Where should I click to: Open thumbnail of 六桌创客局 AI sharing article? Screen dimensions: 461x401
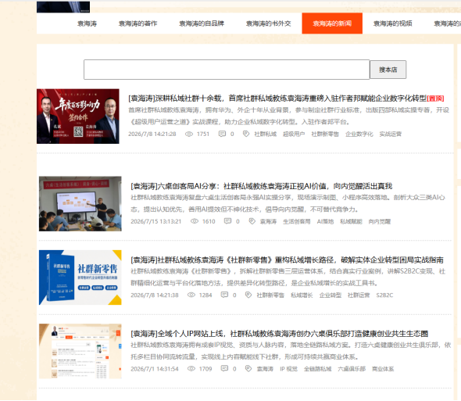coord(80,203)
